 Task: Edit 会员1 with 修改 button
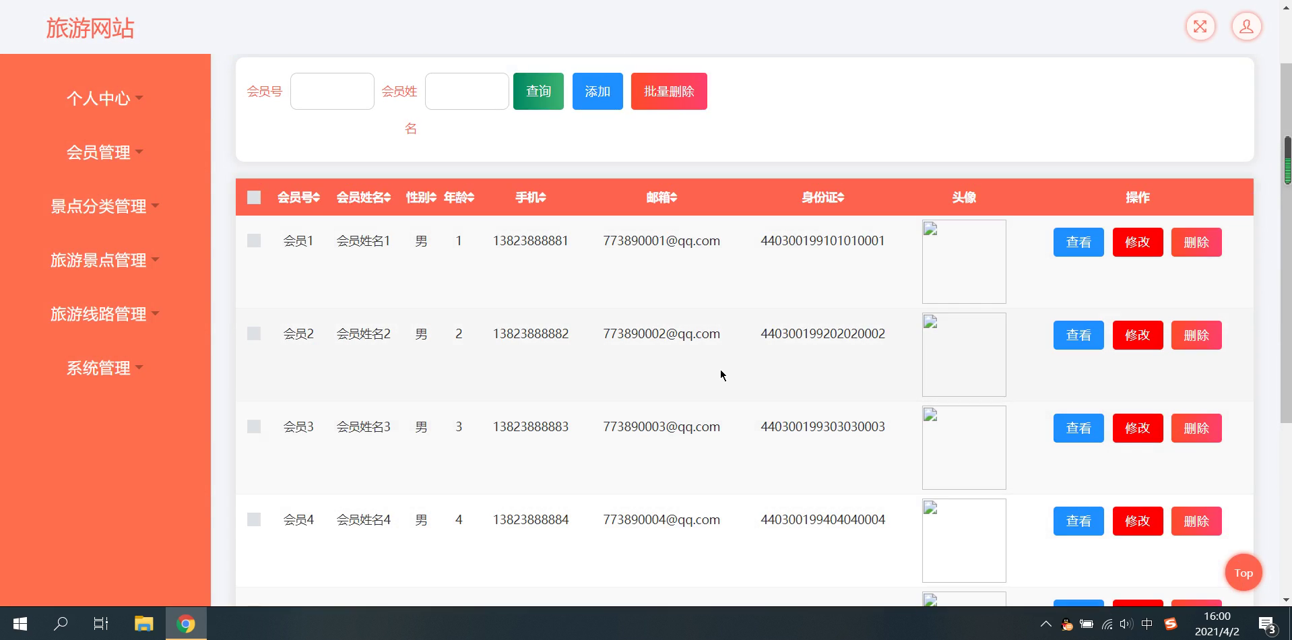point(1138,242)
